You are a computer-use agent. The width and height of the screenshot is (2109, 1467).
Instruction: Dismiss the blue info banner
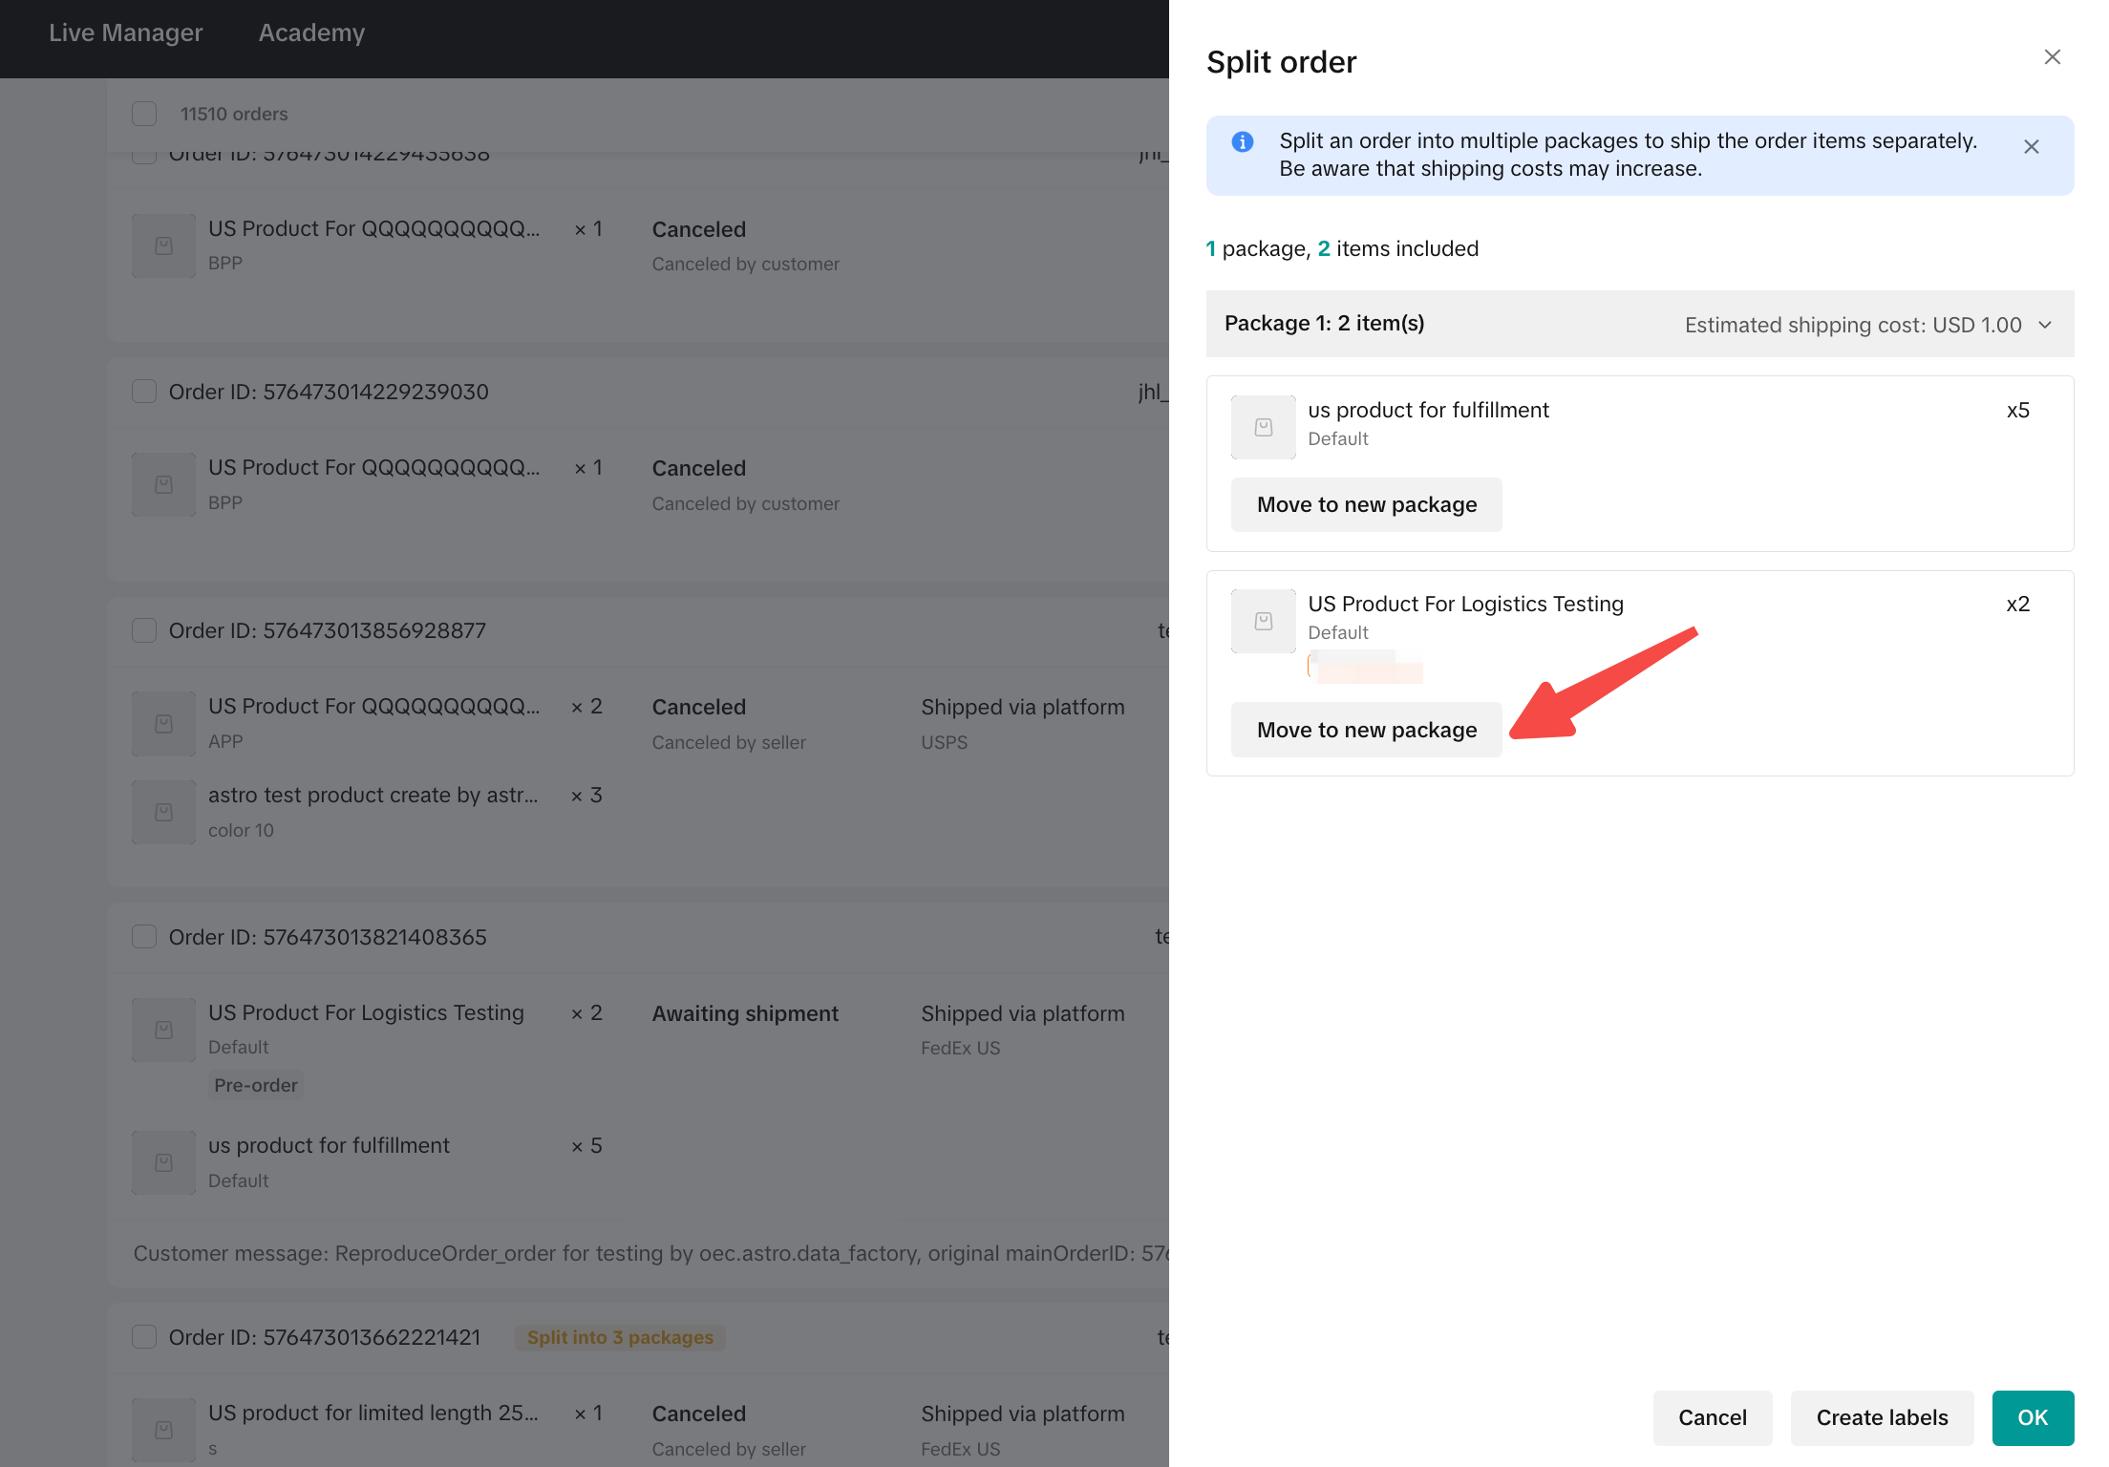pyautogui.click(x=2032, y=147)
